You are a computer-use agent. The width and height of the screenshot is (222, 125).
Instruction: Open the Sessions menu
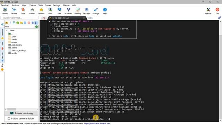15,5
